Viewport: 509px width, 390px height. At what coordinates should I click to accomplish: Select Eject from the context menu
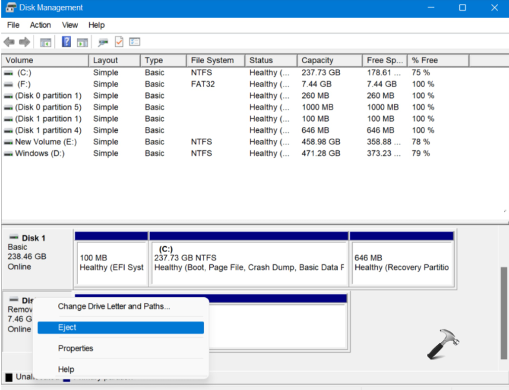tap(120, 327)
